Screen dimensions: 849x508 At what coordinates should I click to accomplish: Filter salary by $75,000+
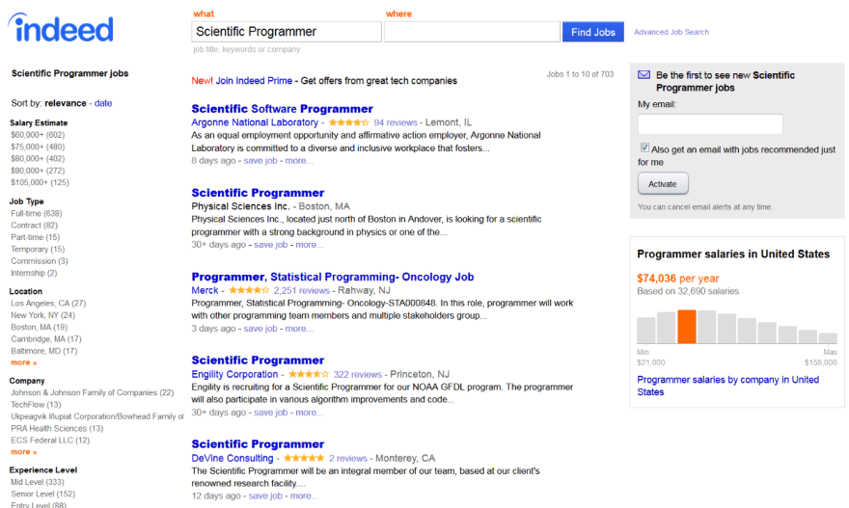coord(38,147)
